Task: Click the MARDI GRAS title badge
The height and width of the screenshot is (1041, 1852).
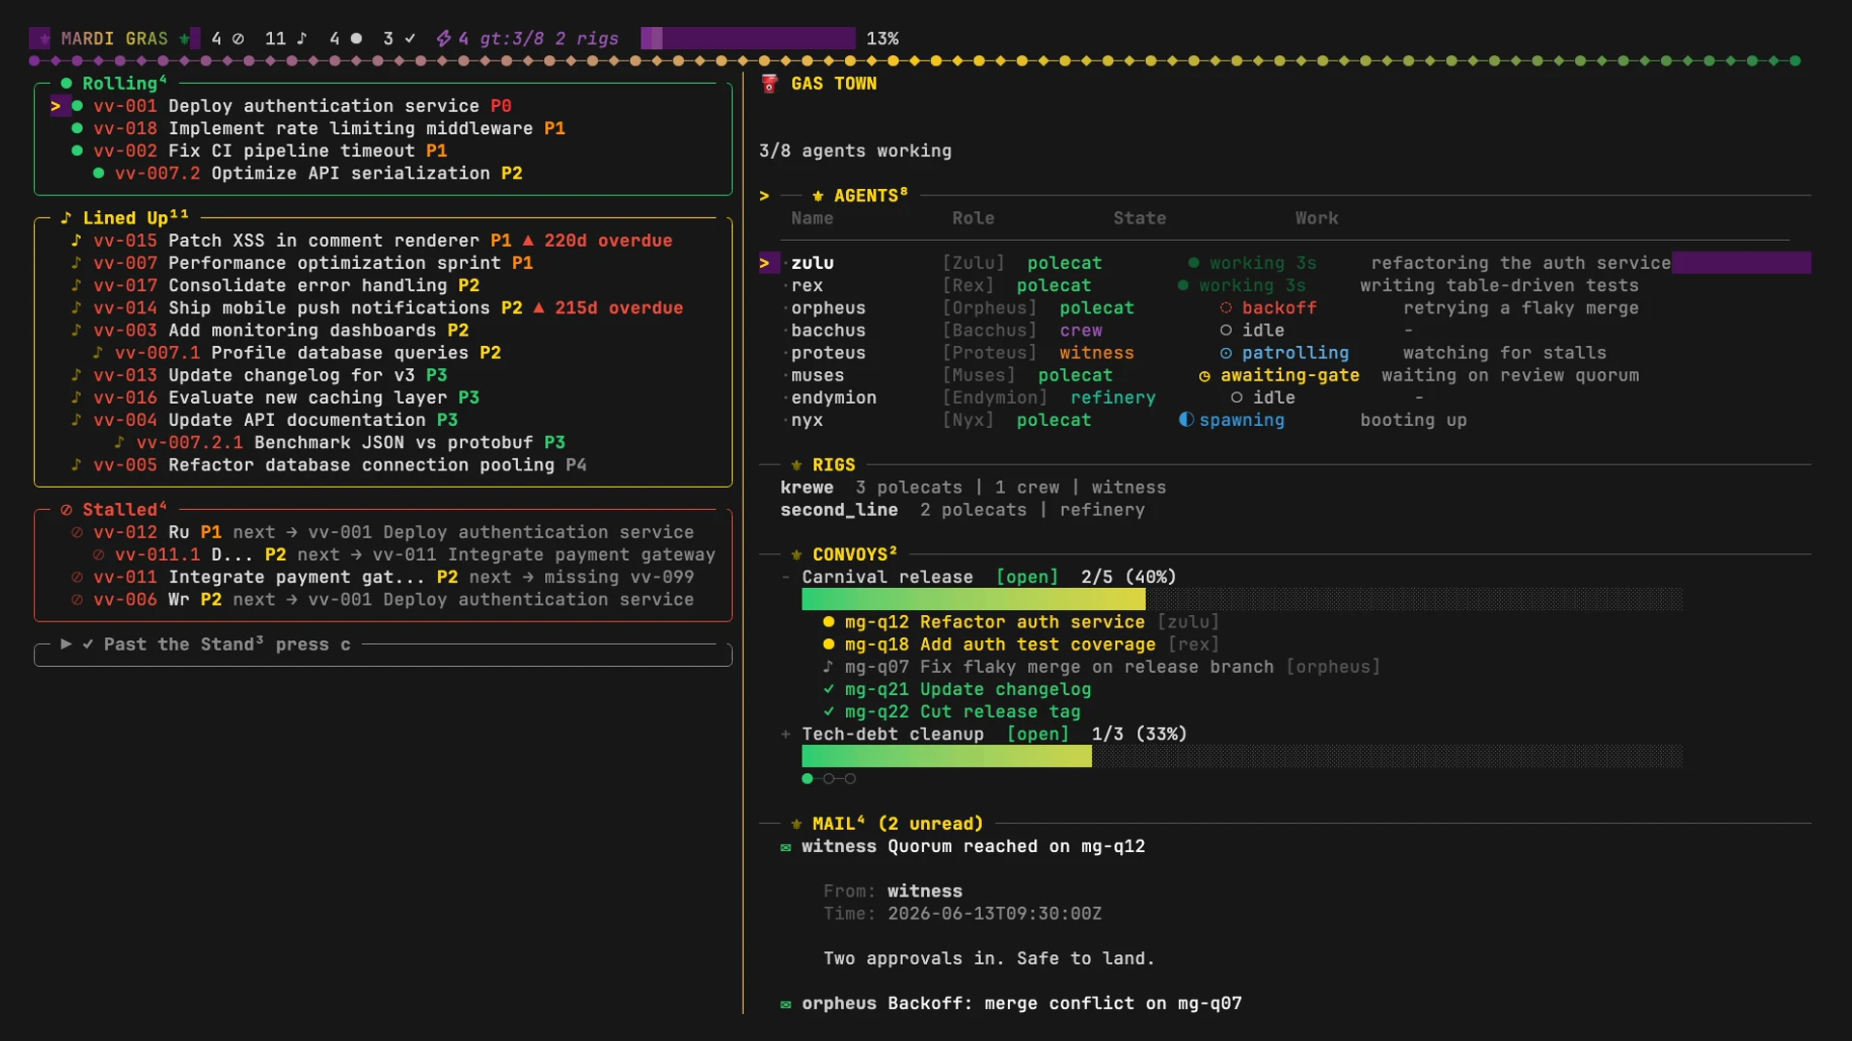Action: 114,39
